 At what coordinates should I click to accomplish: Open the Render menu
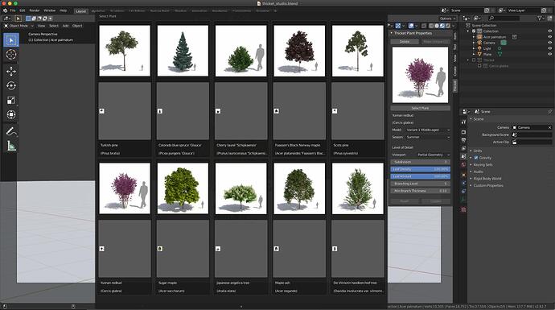tap(35, 10)
